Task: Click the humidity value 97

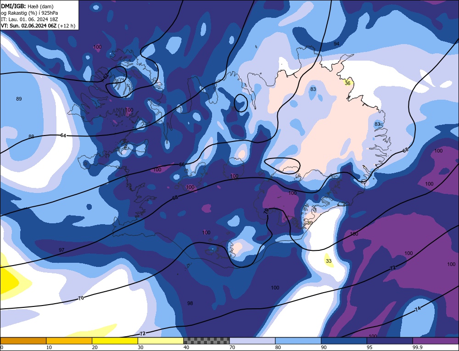Action: pos(62,250)
